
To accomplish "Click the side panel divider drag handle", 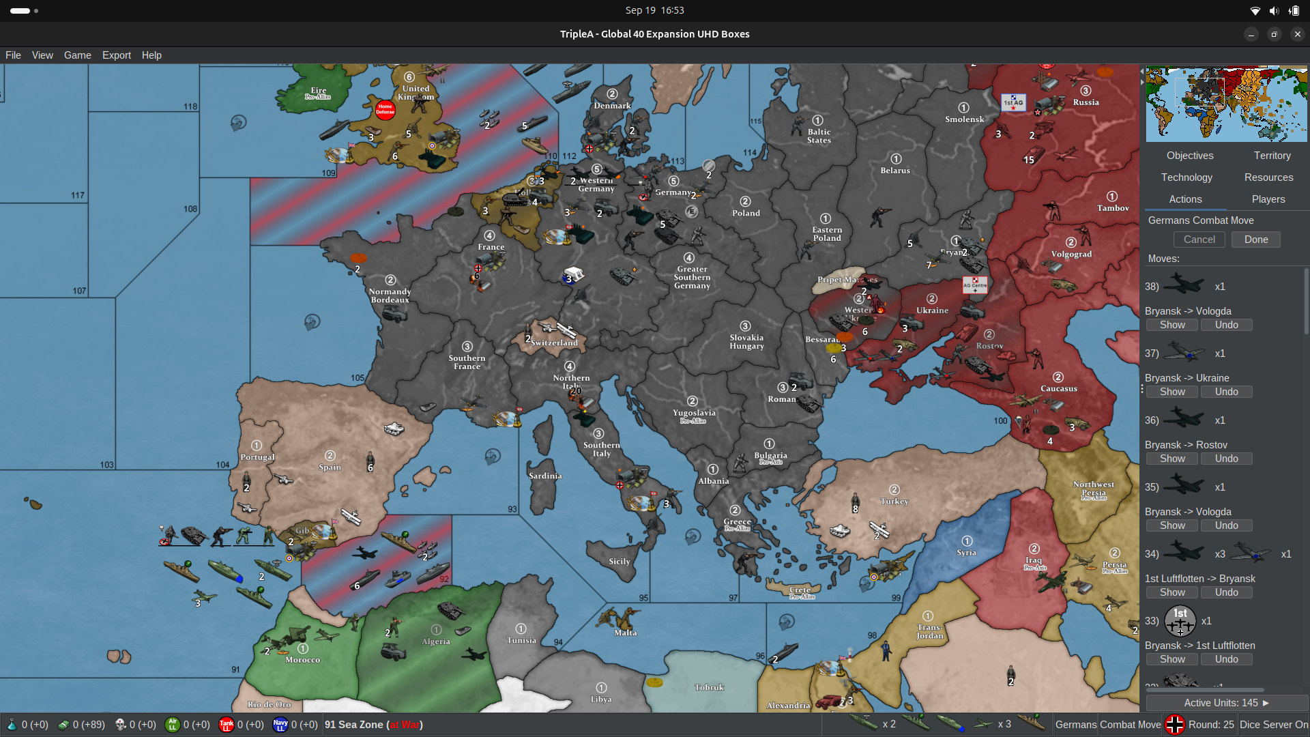I will click(x=1142, y=389).
